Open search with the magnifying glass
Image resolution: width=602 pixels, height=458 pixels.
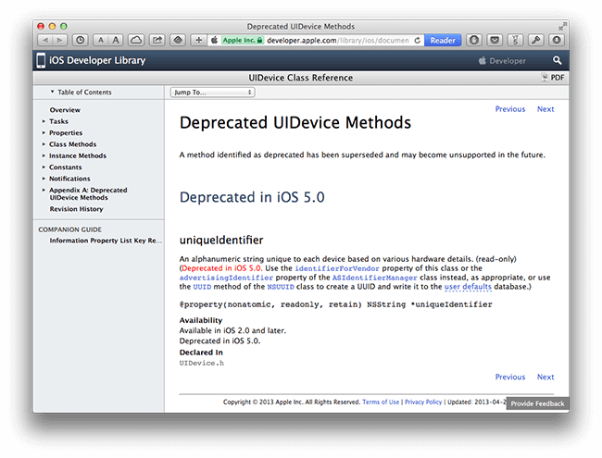(x=557, y=61)
